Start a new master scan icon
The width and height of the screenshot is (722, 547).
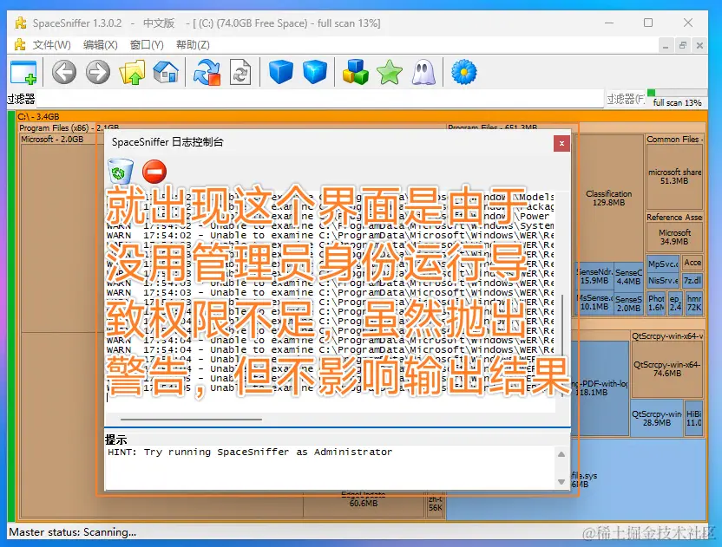207,72
